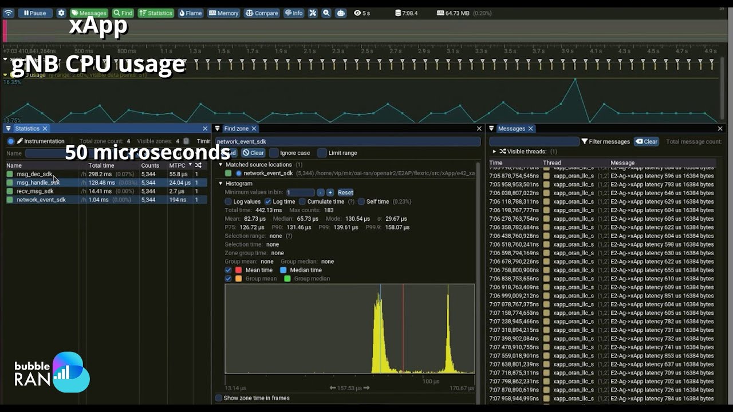733x412 pixels.
Task: Toggle the Statistics toolbar button
Action: [x=156, y=13]
